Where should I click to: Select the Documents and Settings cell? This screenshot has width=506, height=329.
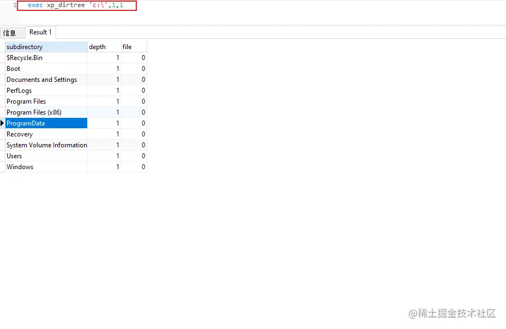46,80
